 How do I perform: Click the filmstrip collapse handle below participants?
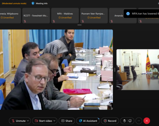click(x=79, y=25)
